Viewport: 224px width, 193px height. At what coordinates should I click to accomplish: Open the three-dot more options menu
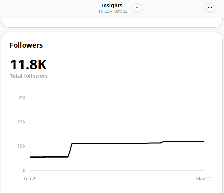(x=210, y=8)
